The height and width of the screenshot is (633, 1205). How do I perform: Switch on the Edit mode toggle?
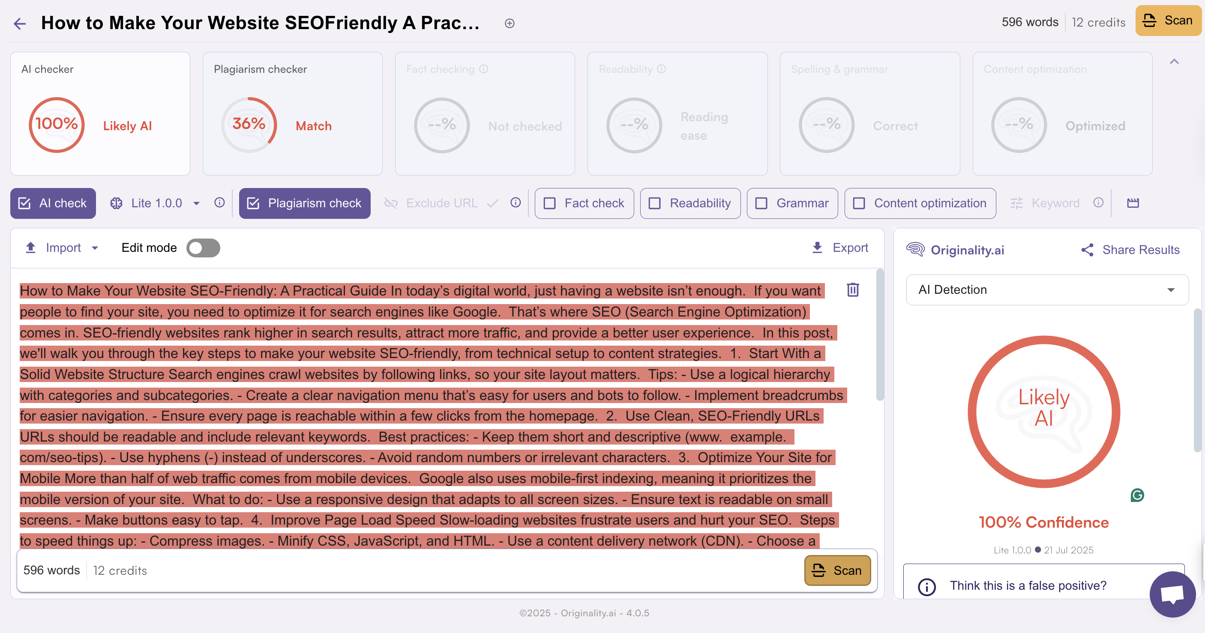point(203,248)
